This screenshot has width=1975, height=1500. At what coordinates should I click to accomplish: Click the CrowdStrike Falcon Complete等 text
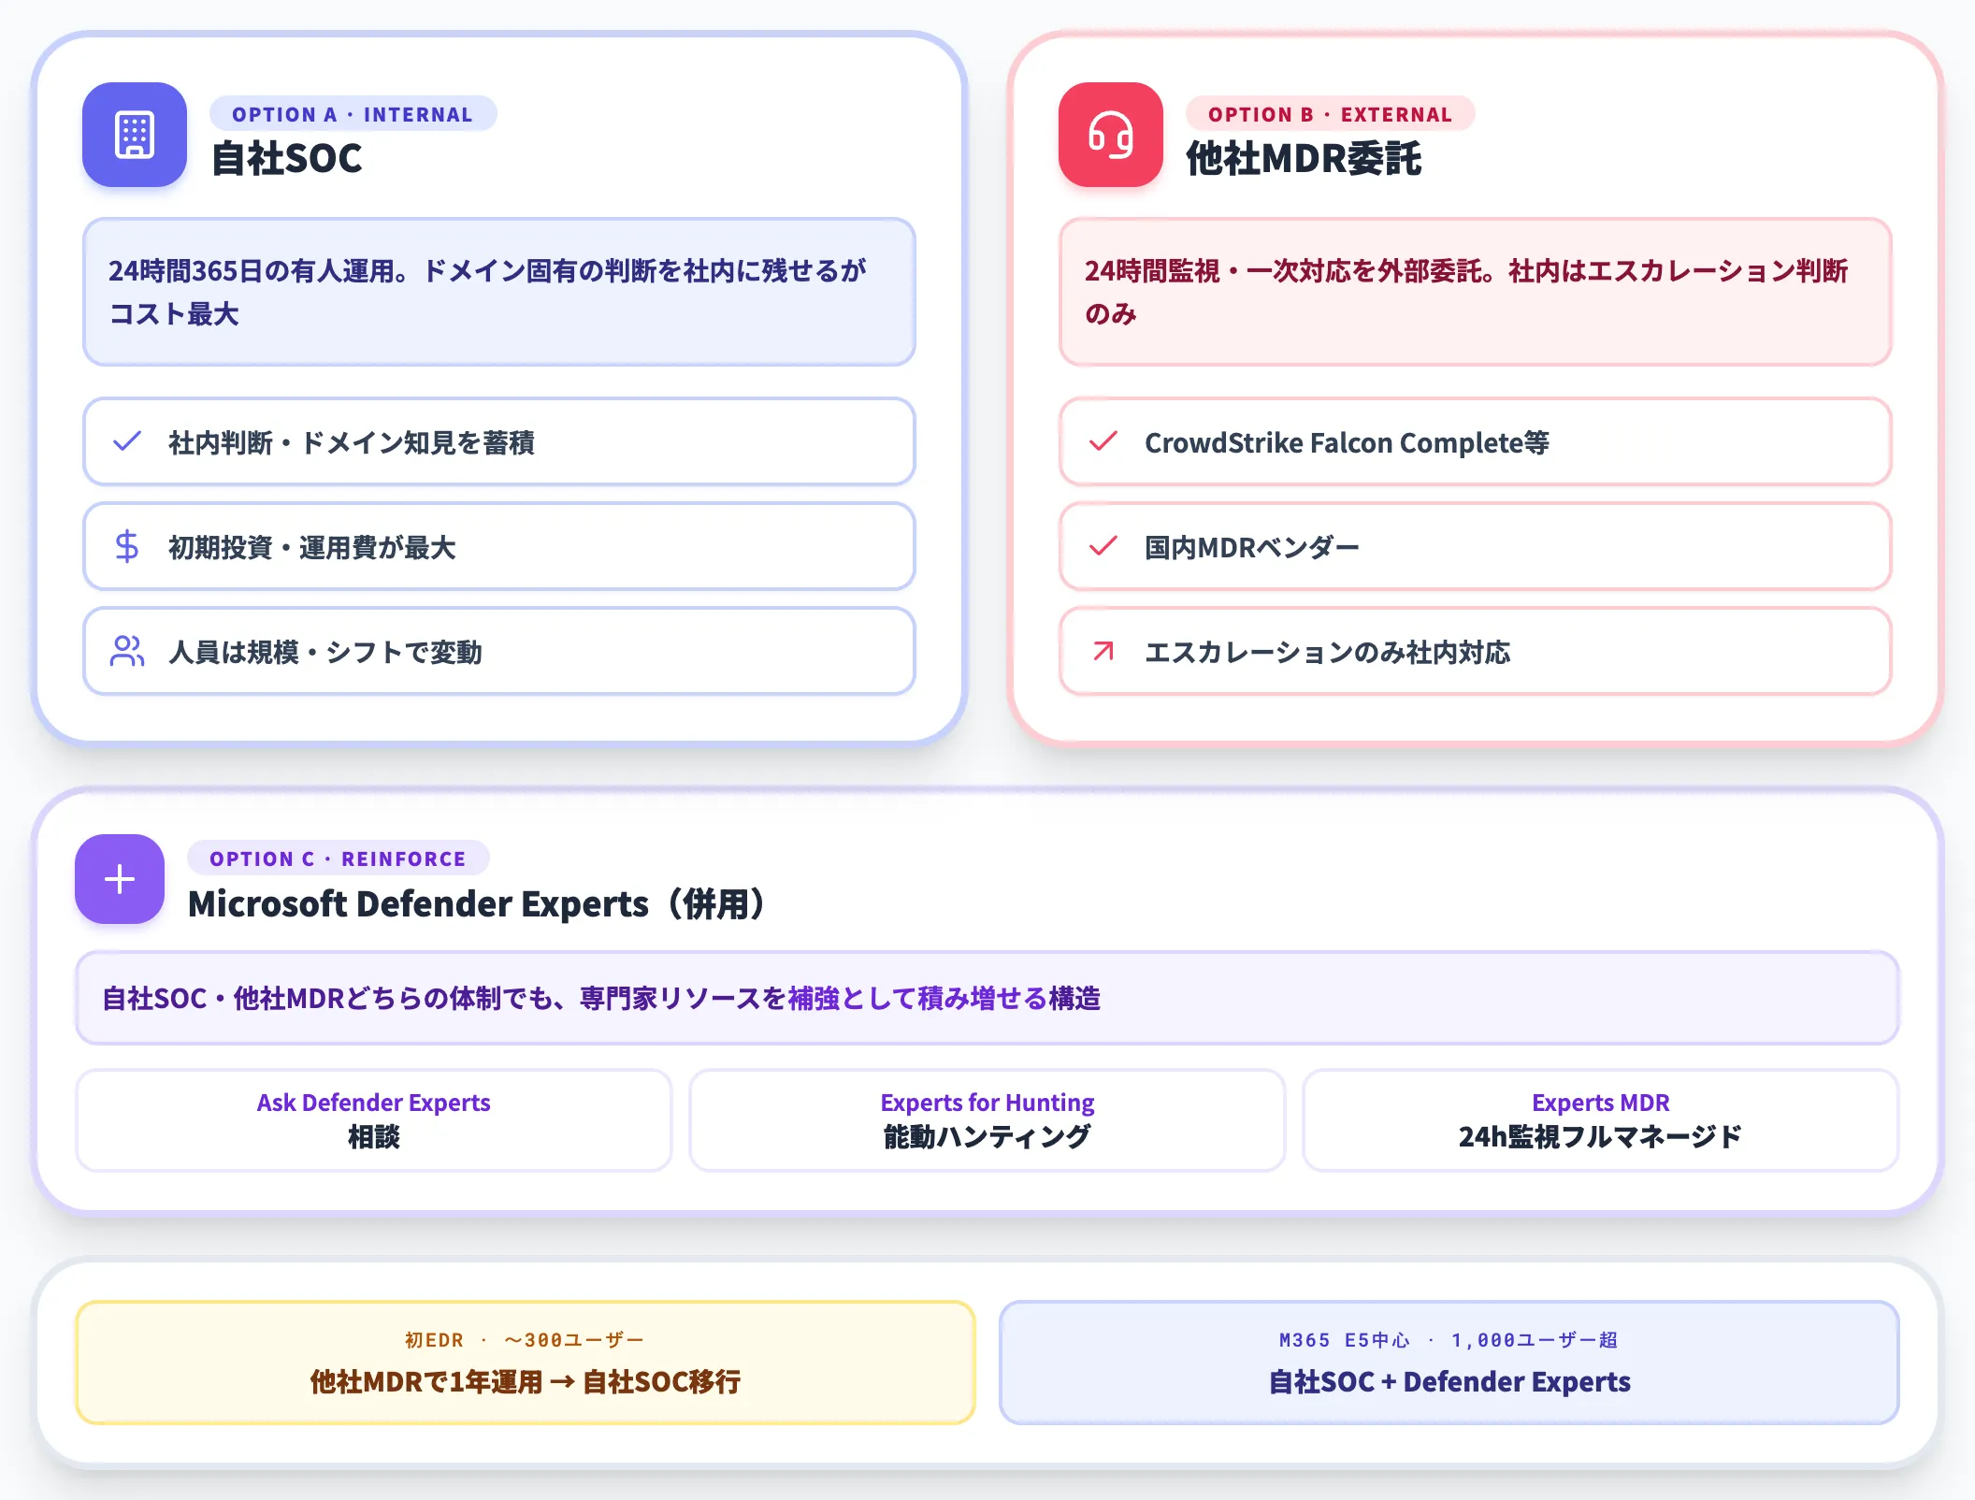click(1347, 442)
